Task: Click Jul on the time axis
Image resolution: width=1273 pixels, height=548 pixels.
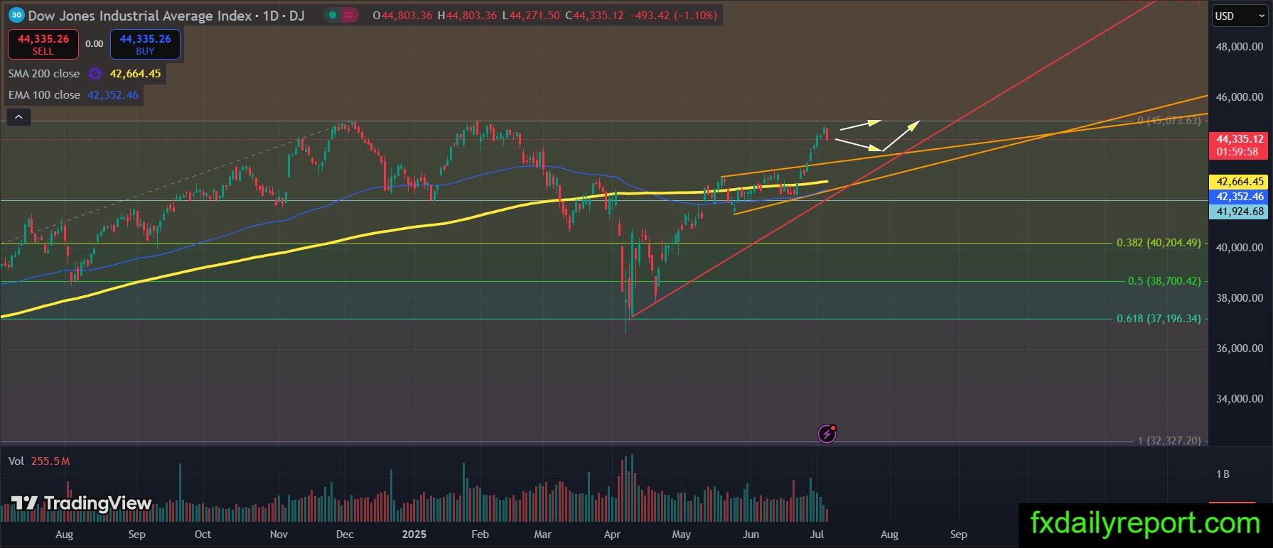Action: tap(817, 535)
